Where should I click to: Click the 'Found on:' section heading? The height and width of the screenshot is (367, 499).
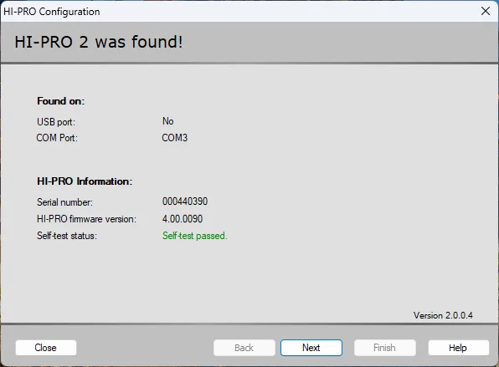point(61,101)
